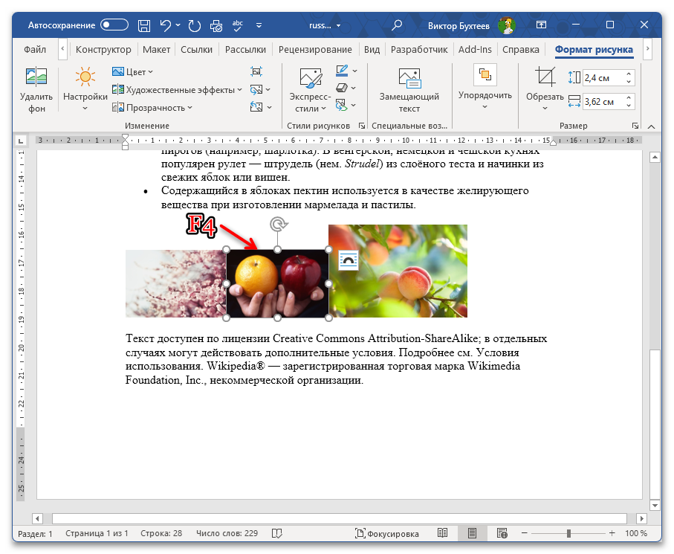The width and height of the screenshot is (674, 554).
Task: Select the cherry blossom picture
Action: coord(175,284)
